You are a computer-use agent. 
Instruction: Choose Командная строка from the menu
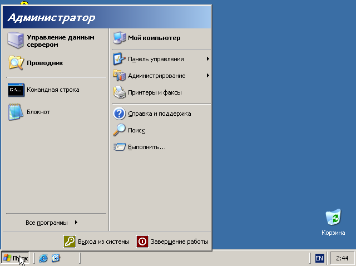point(56,90)
